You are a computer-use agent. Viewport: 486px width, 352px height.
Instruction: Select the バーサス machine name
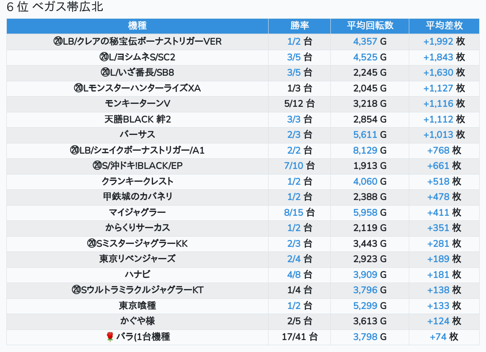coord(137,135)
